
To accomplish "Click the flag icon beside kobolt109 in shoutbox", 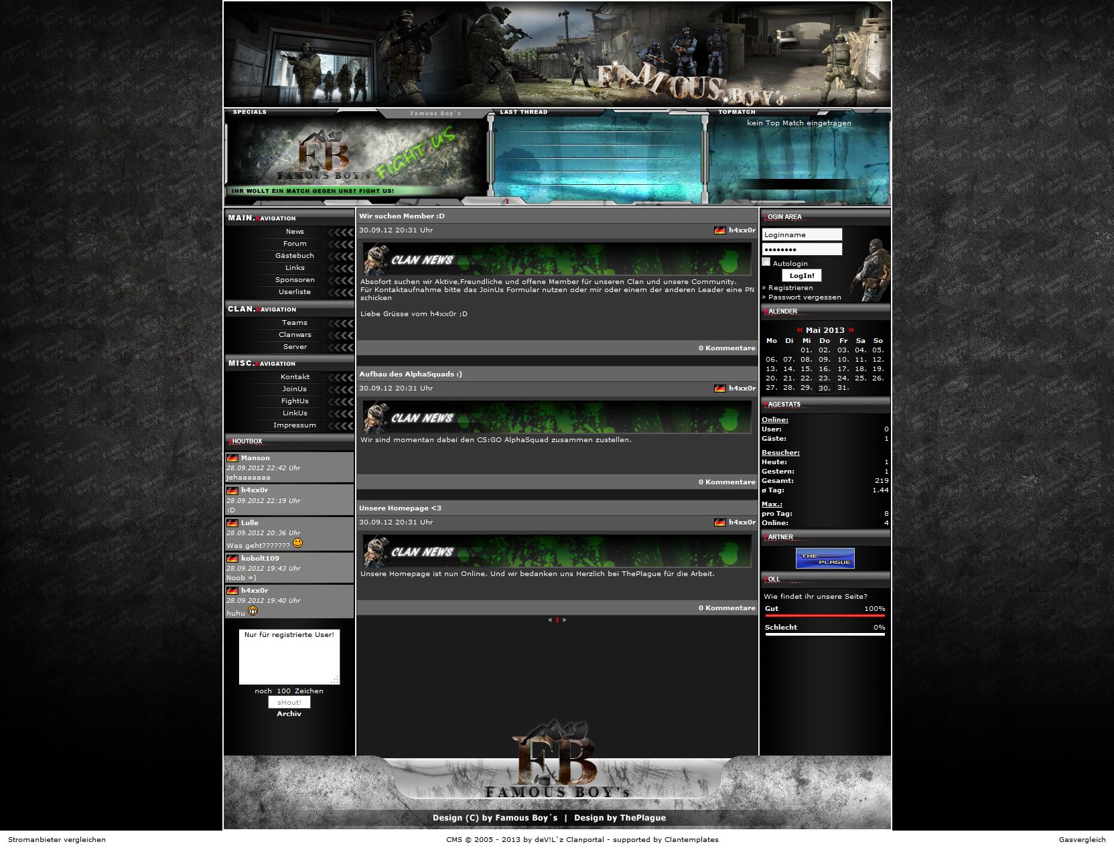I will 232,558.
